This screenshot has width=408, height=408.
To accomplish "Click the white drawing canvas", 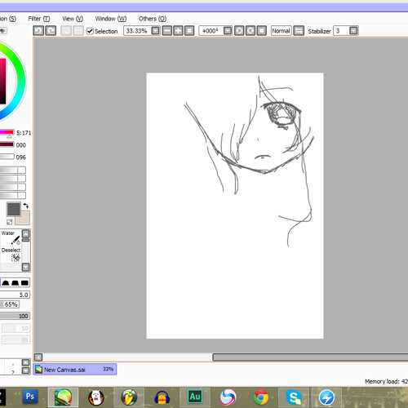I will tap(235, 206).
